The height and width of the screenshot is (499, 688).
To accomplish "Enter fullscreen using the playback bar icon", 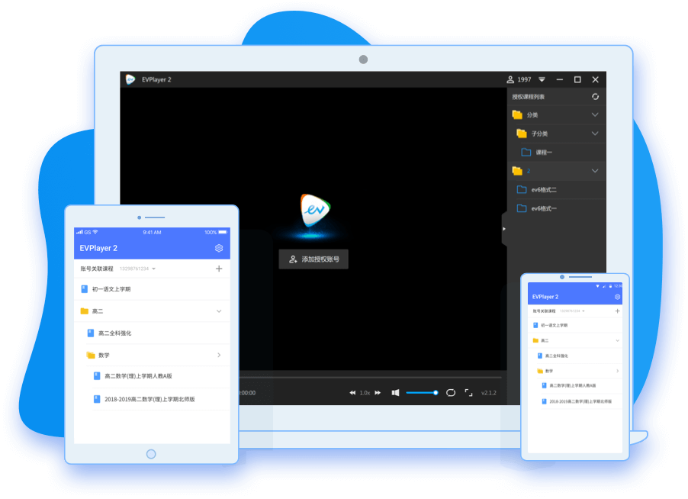I will coord(469,392).
